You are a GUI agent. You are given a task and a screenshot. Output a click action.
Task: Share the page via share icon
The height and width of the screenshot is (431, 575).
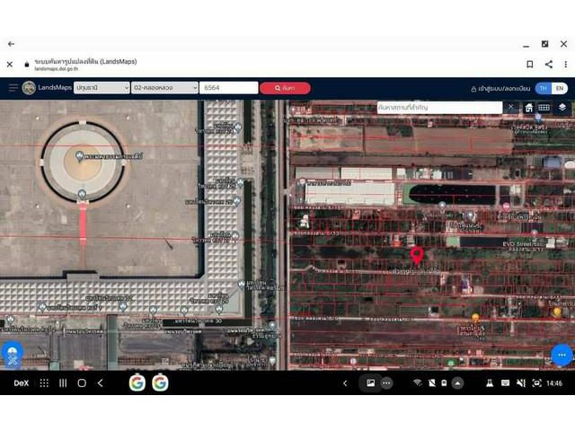pyautogui.click(x=548, y=64)
